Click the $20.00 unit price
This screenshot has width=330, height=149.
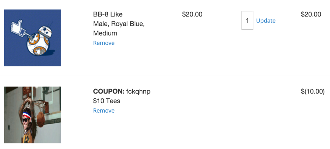coord(192,14)
